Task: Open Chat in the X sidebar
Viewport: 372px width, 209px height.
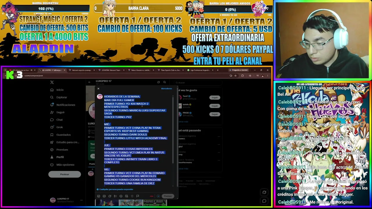Action: [57, 120]
